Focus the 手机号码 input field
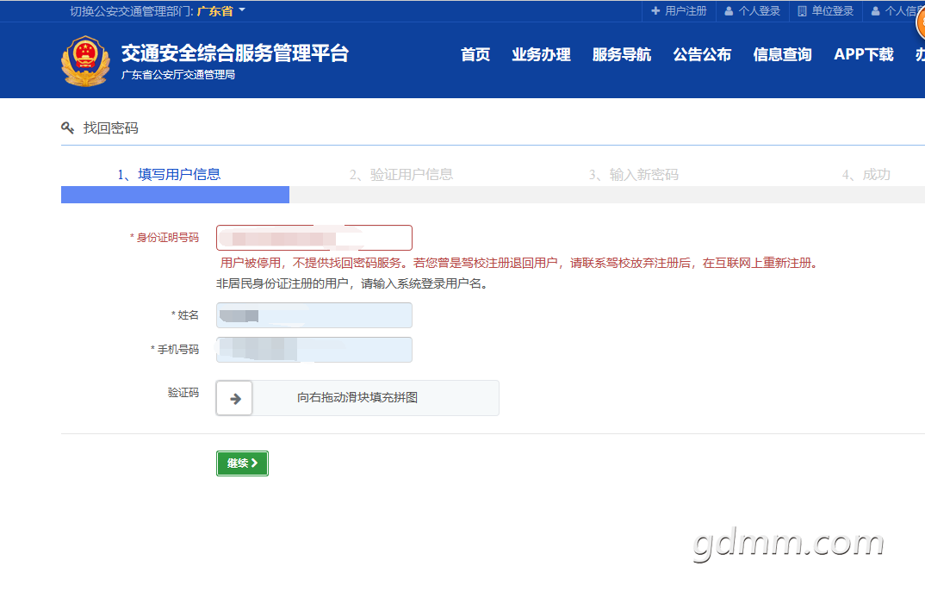 point(314,350)
